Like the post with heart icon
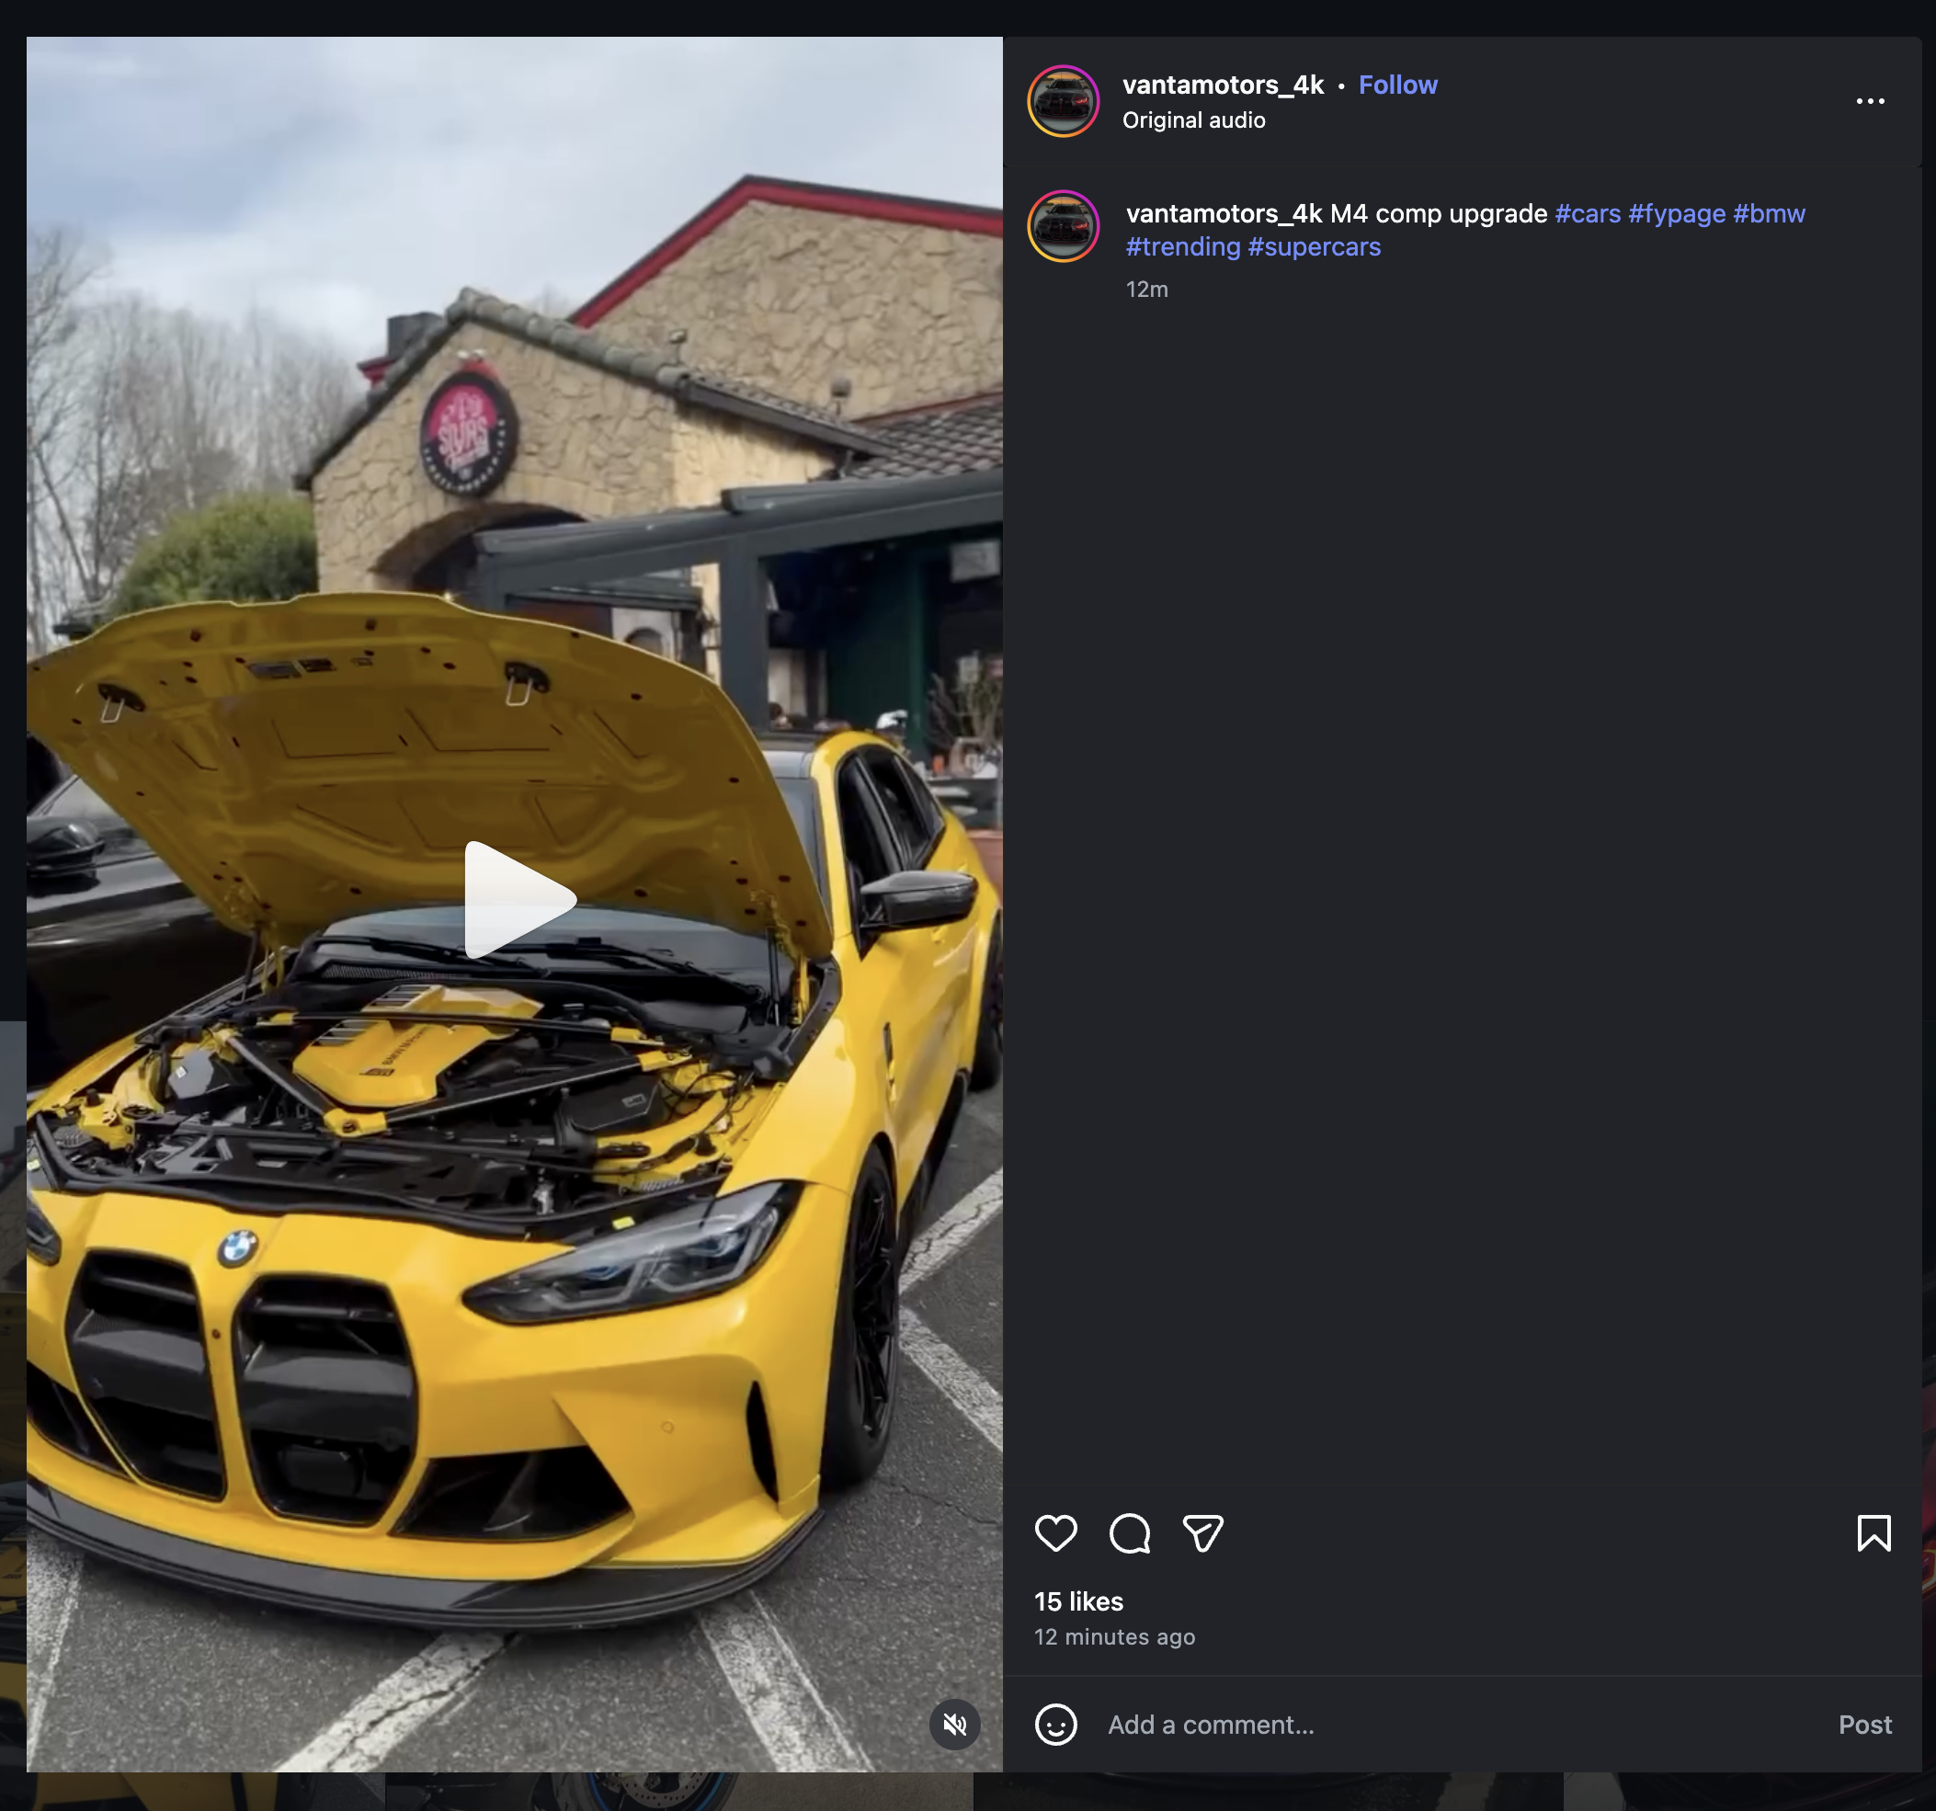The image size is (1936, 1811). 1055,1533
